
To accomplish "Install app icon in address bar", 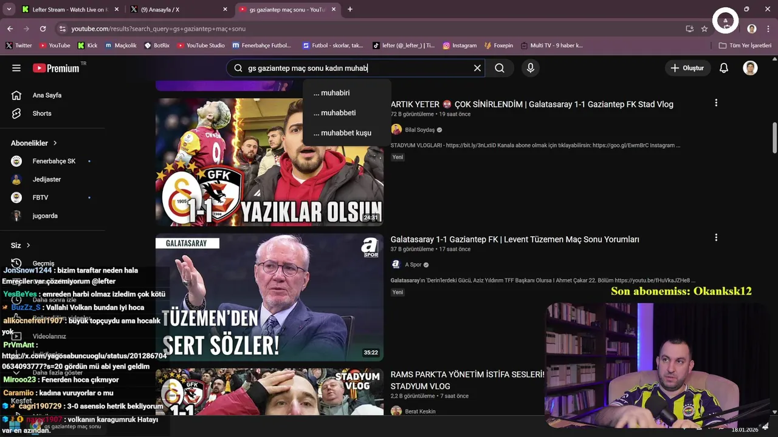I will point(689,29).
